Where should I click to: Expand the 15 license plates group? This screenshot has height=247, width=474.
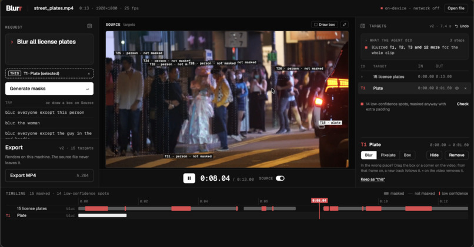(x=362, y=77)
